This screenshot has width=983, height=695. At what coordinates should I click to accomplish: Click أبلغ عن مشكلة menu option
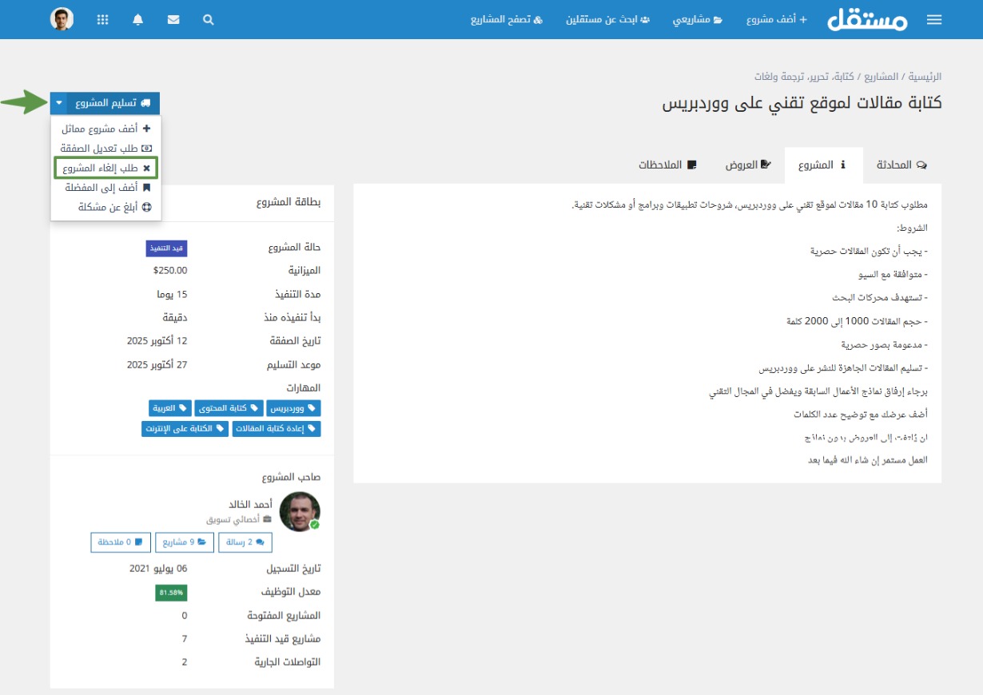(x=106, y=208)
